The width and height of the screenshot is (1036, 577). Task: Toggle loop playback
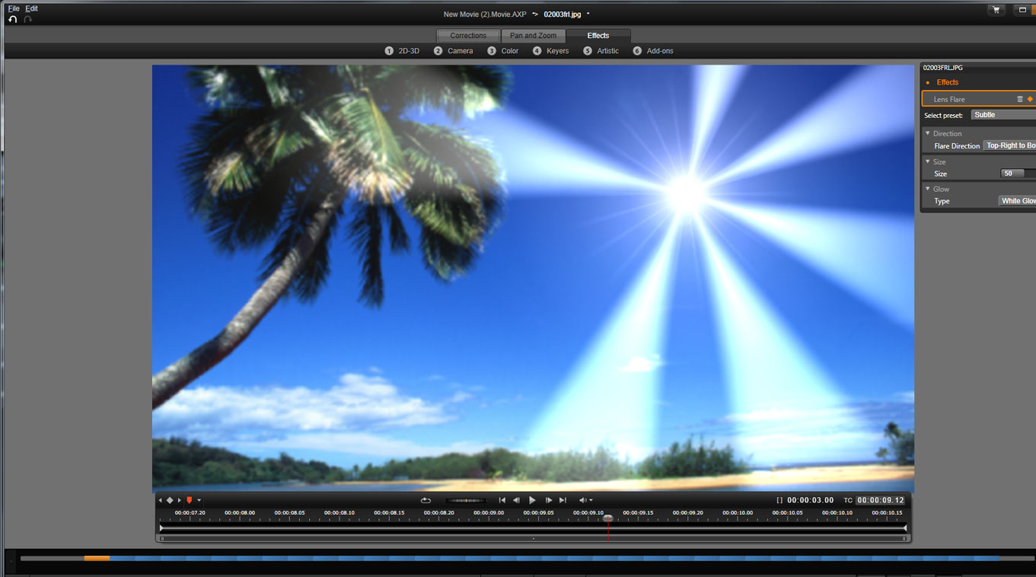tap(426, 500)
